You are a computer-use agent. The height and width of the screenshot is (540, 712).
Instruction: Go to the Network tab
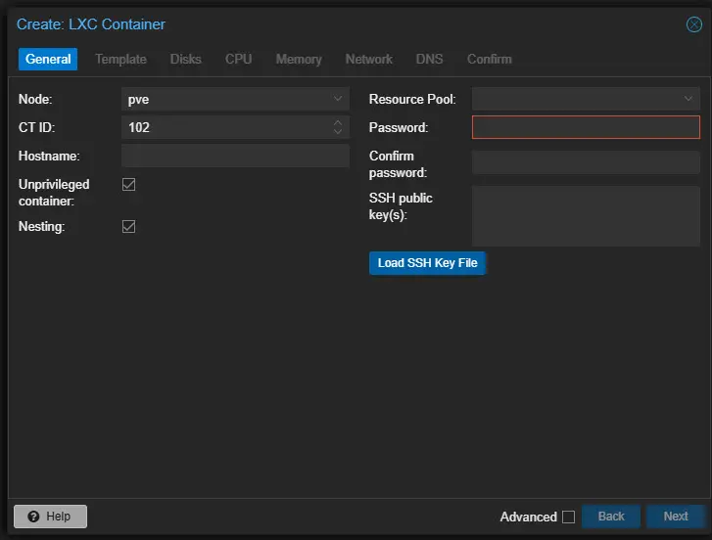[368, 59]
